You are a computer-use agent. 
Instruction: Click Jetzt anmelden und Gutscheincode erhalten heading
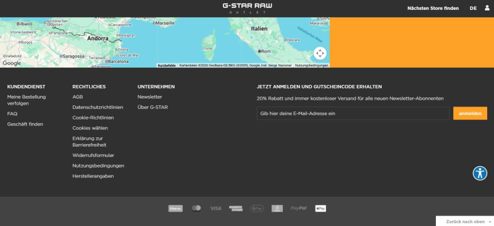(319, 87)
